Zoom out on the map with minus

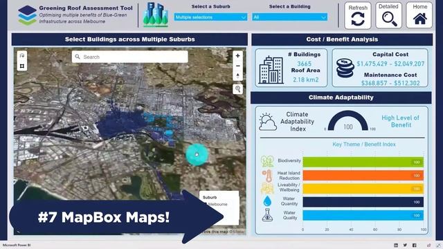point(238,66)
